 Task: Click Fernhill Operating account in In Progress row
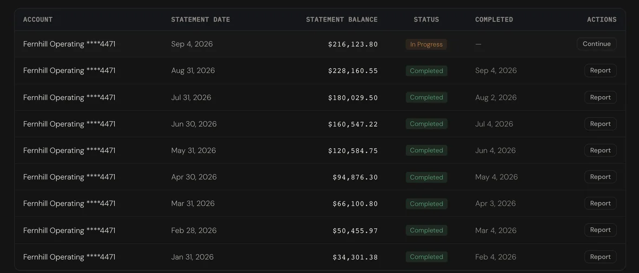coord(69,44)
